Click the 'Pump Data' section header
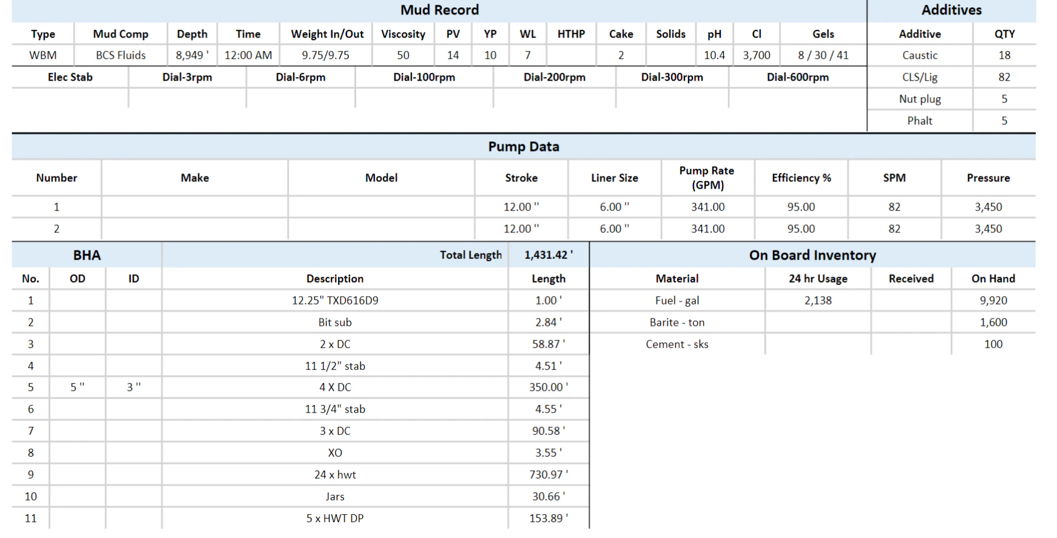 (524, 147)
